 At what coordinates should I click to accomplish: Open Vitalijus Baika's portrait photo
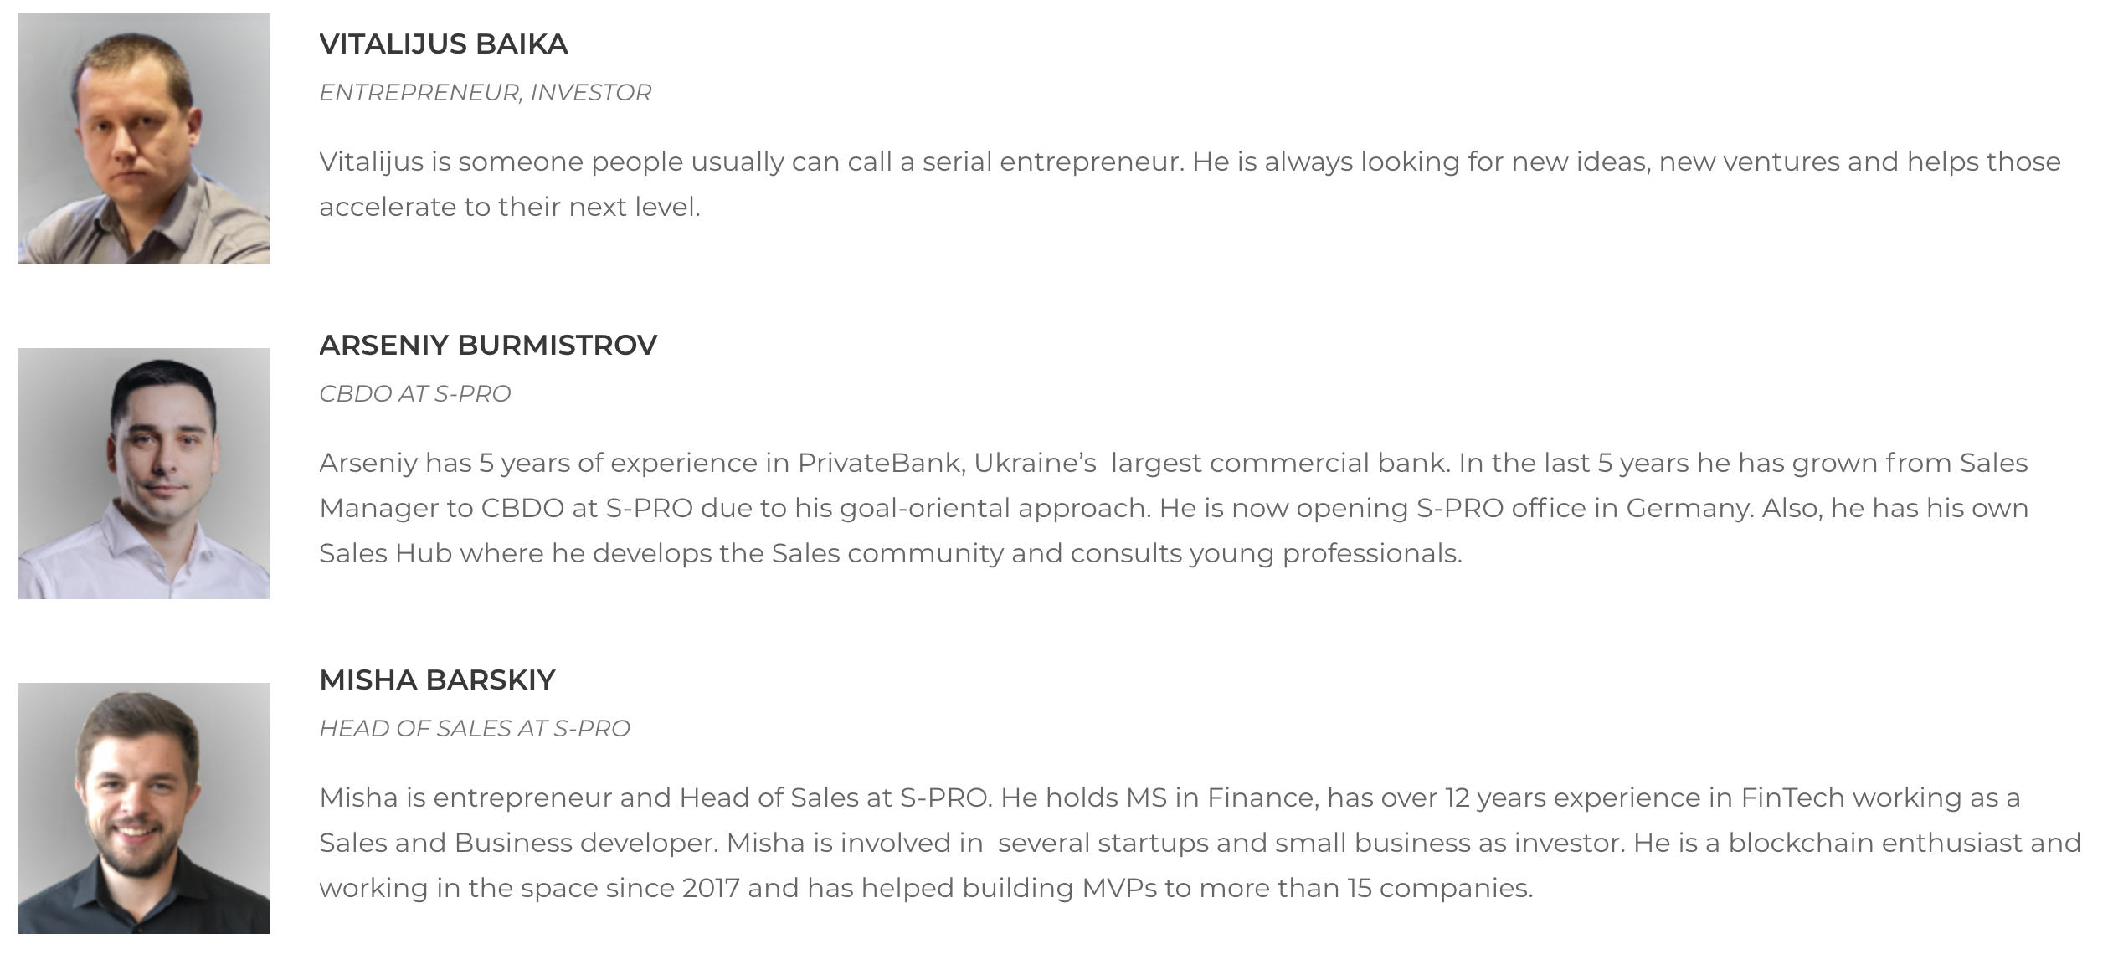144,139
